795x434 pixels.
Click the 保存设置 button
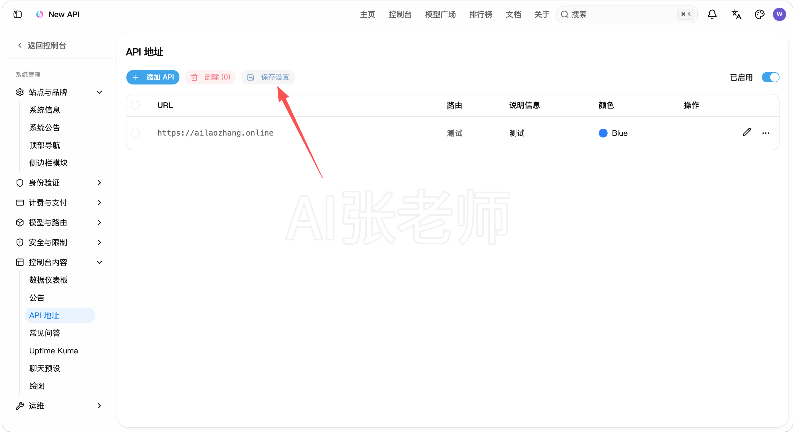tap(268, 77)
